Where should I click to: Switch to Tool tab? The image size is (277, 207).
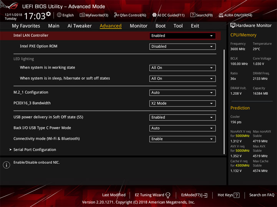[178, 26]
